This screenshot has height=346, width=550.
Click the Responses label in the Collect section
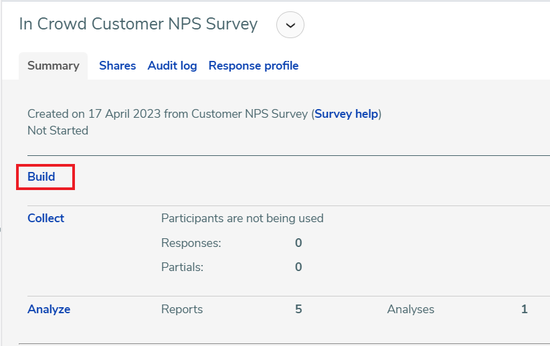(191, 243)
